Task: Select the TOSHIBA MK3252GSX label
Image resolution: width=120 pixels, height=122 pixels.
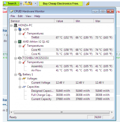Action: pos(36,58)
